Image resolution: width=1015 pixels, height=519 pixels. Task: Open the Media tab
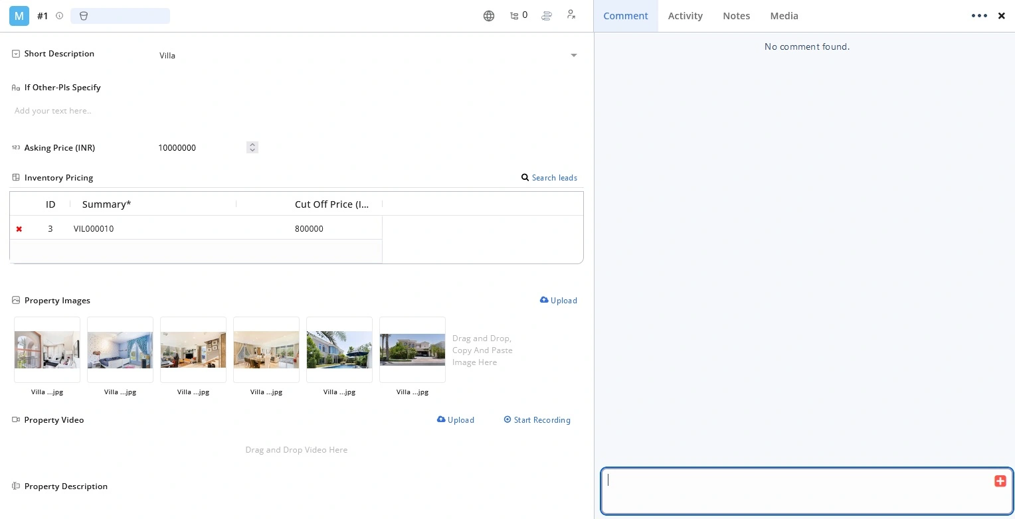click(x=784, y=16)
